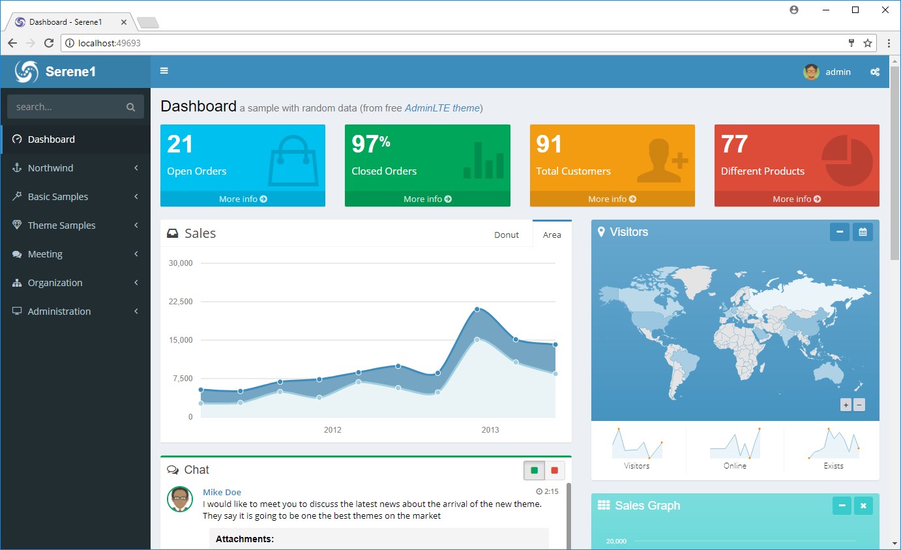Open the settings gears icon in header
Viewport: 901px width, 550px height.
coord(874,72)
